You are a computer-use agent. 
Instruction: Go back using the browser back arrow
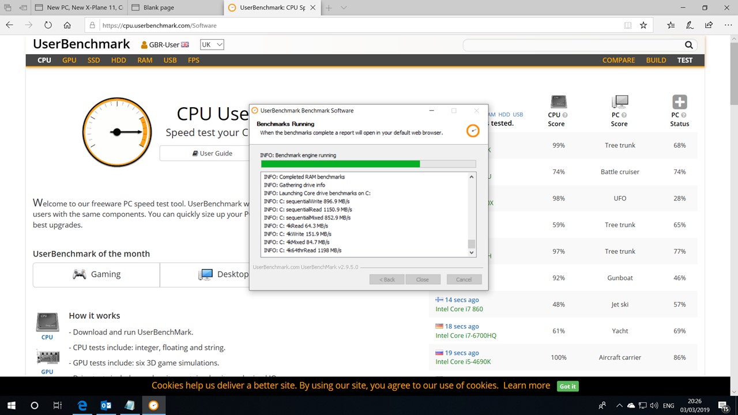(x=9, y=25)
